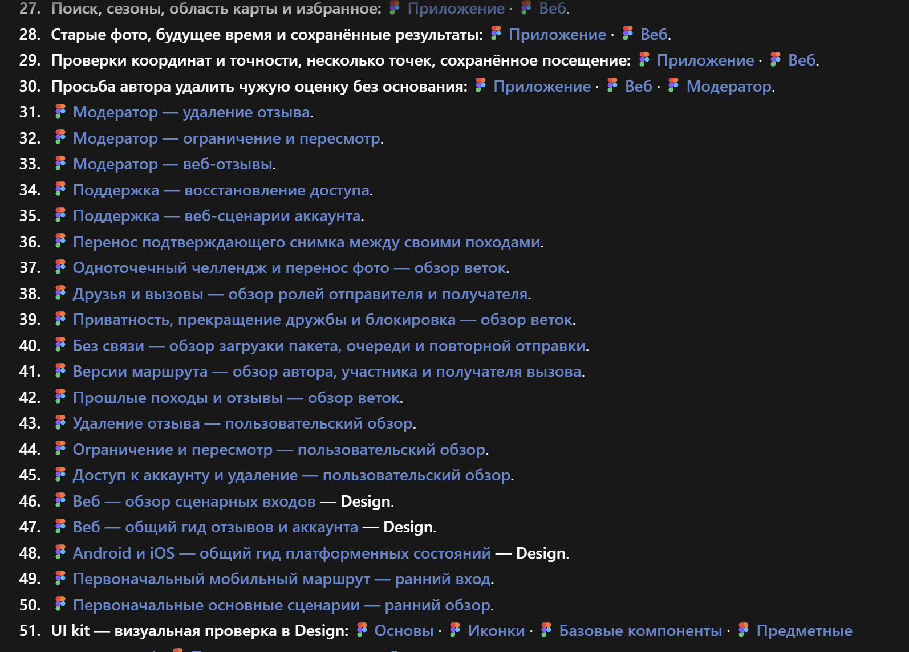Image resolution: width=909 pixels, height=652 pixels.
Task: Open the Приложение link in item 29
Action: coord(705,60)
